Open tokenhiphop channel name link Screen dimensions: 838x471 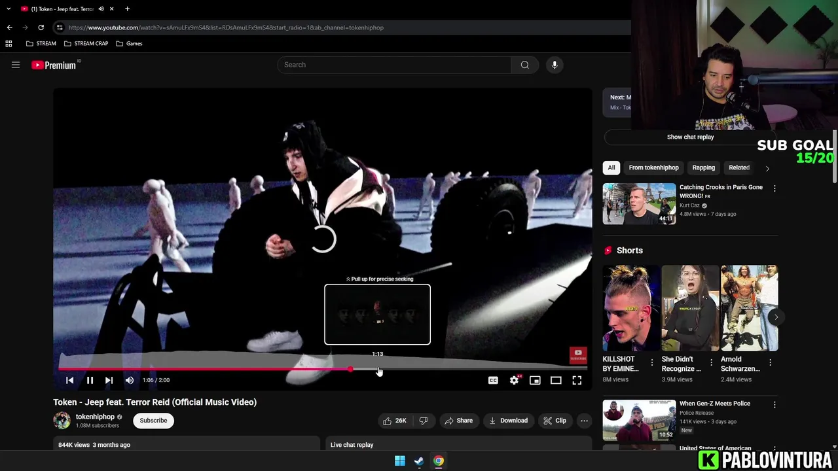95,417
